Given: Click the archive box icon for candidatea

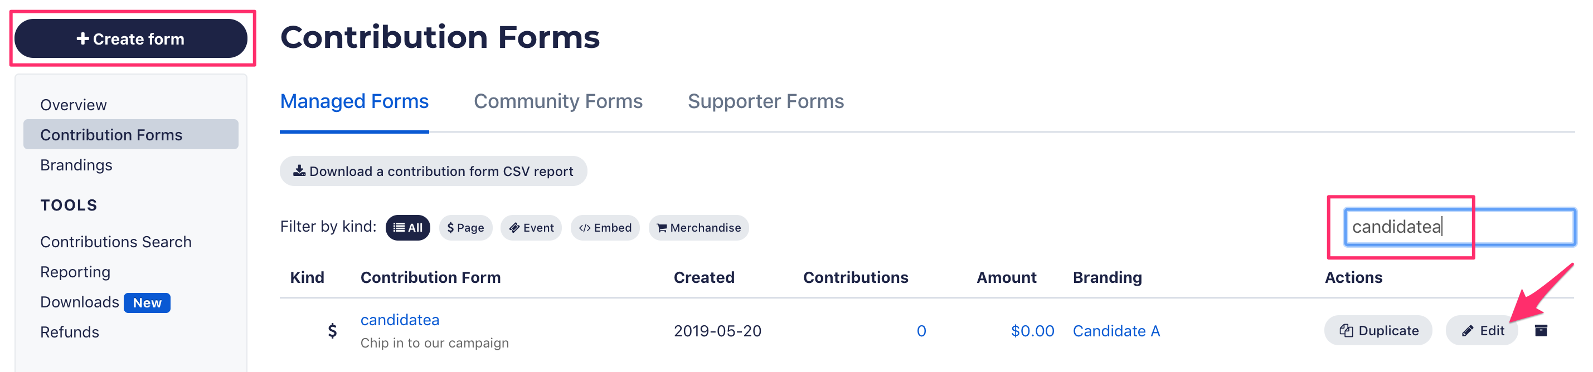Looking at the screenshot, I should pos(1541,331).
